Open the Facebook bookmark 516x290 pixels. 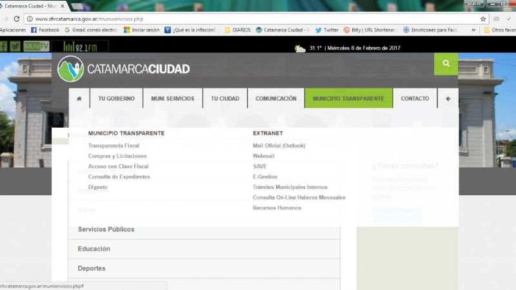(x=45, y=30)
